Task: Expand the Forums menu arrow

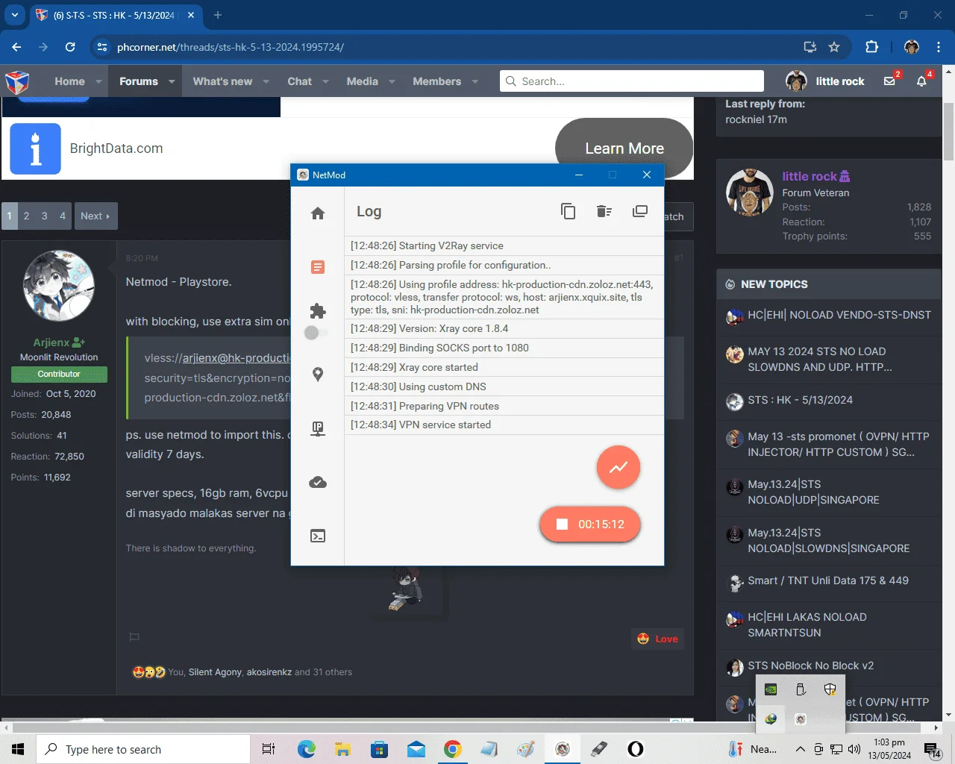Action: [172, 81]
